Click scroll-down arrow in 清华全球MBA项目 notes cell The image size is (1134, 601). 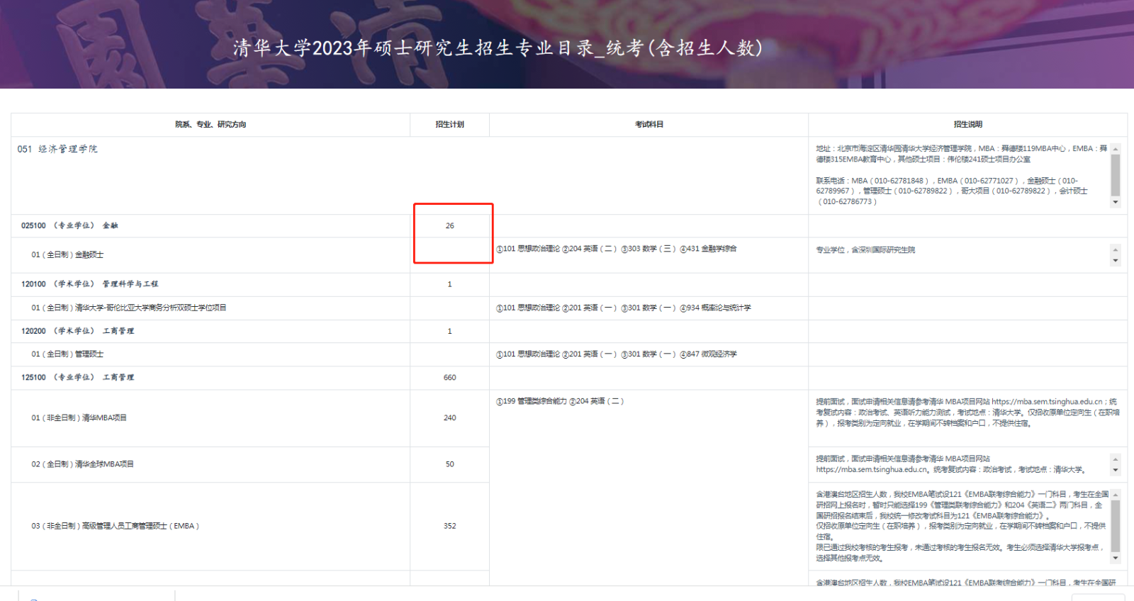pos(1116,470)
